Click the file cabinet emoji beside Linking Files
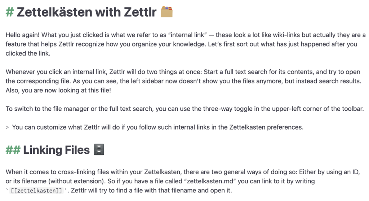Screen dimensions: 369x201 (99, 149)
